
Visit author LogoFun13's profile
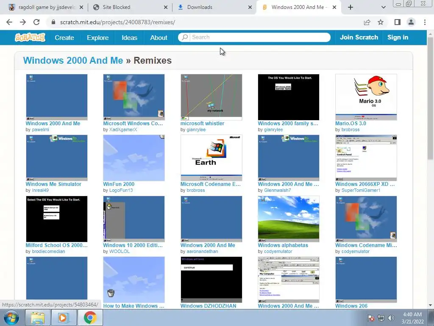pos(121,190)
